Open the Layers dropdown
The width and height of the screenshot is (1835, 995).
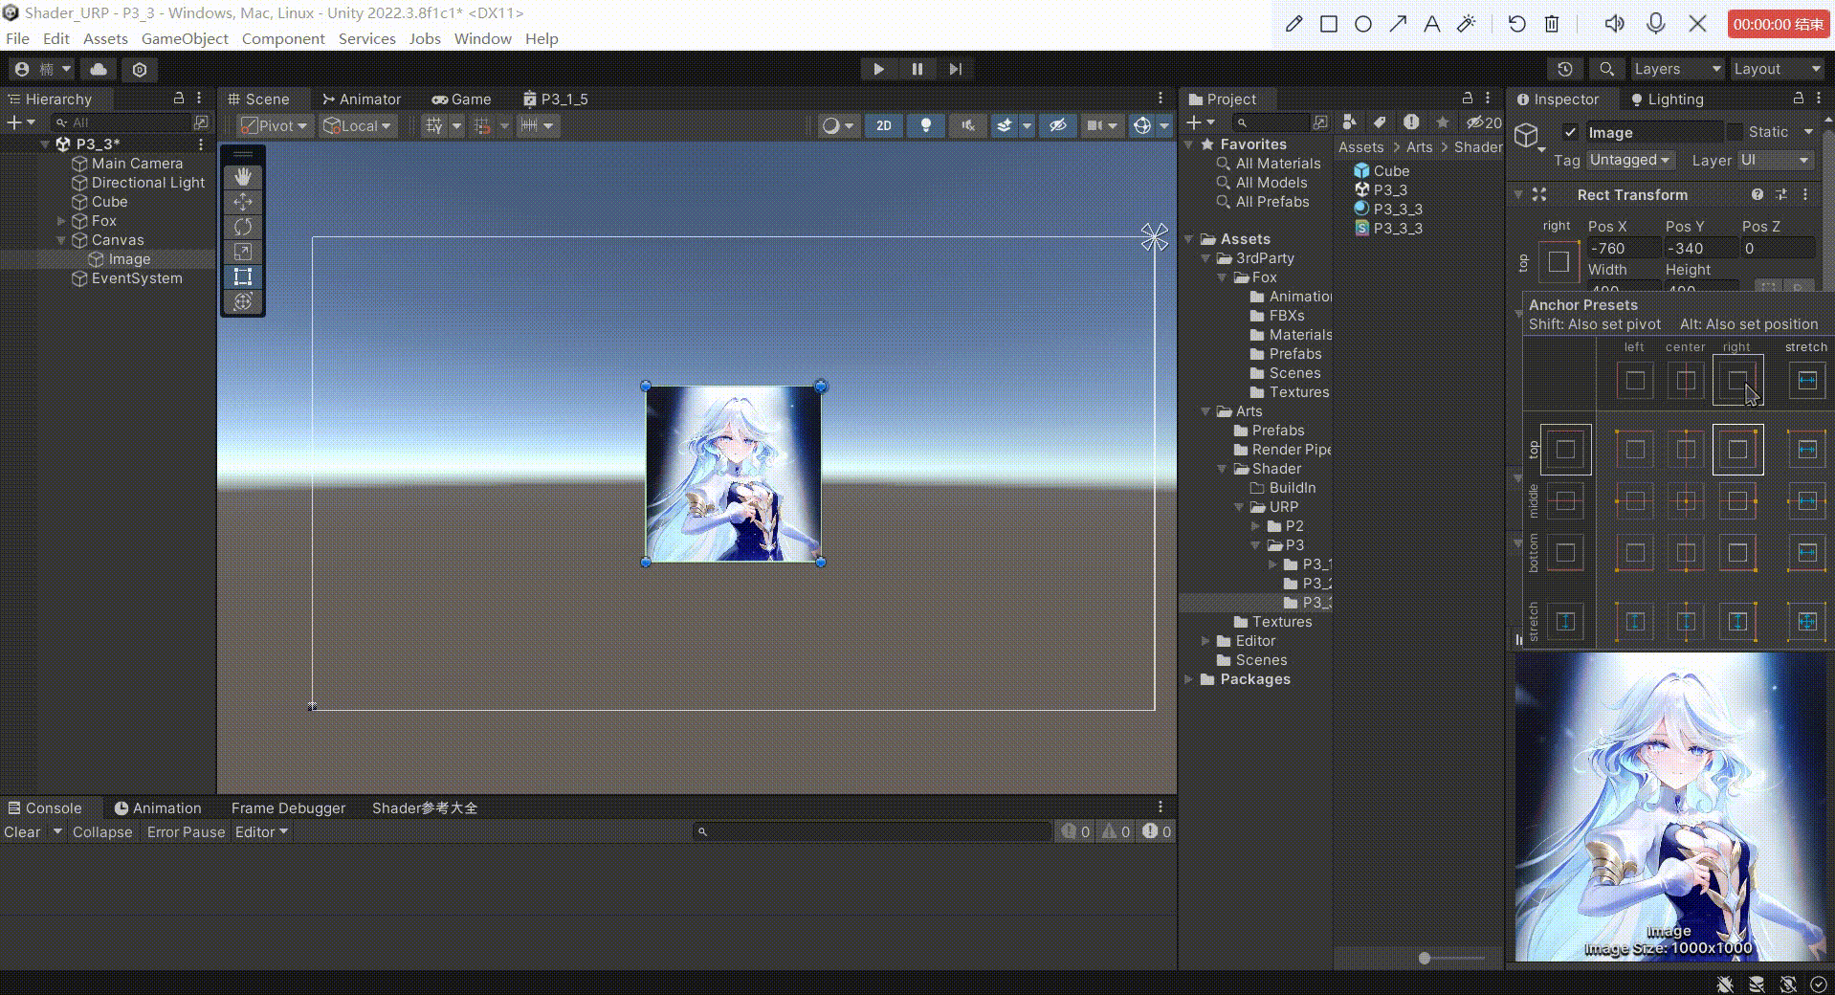point(1677,69)
